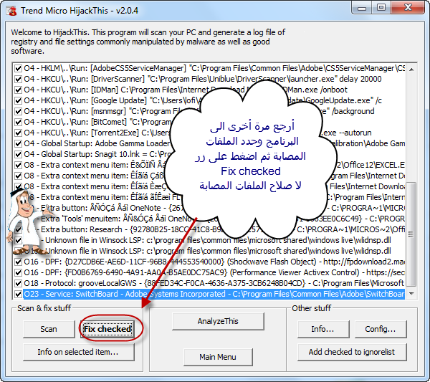Click the list scroll up arrow
Viewport: 430px width, 382px height.
411,70
